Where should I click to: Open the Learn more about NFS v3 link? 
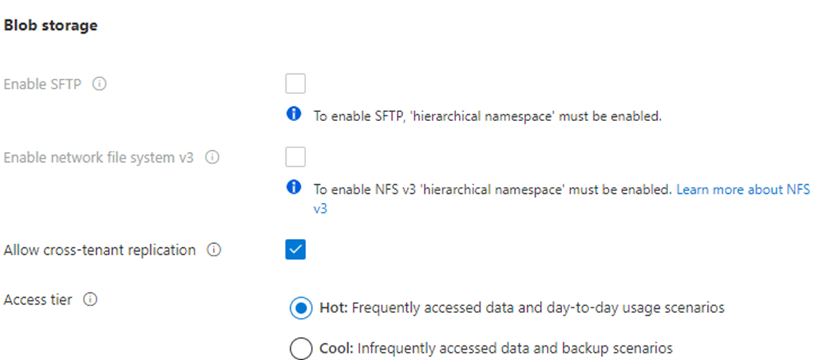[x=740, y=189]
